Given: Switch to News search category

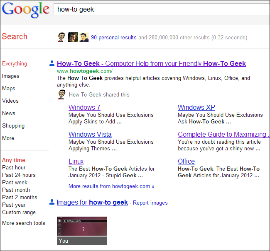Looking at the screenshot, I should tap(9, 113).
